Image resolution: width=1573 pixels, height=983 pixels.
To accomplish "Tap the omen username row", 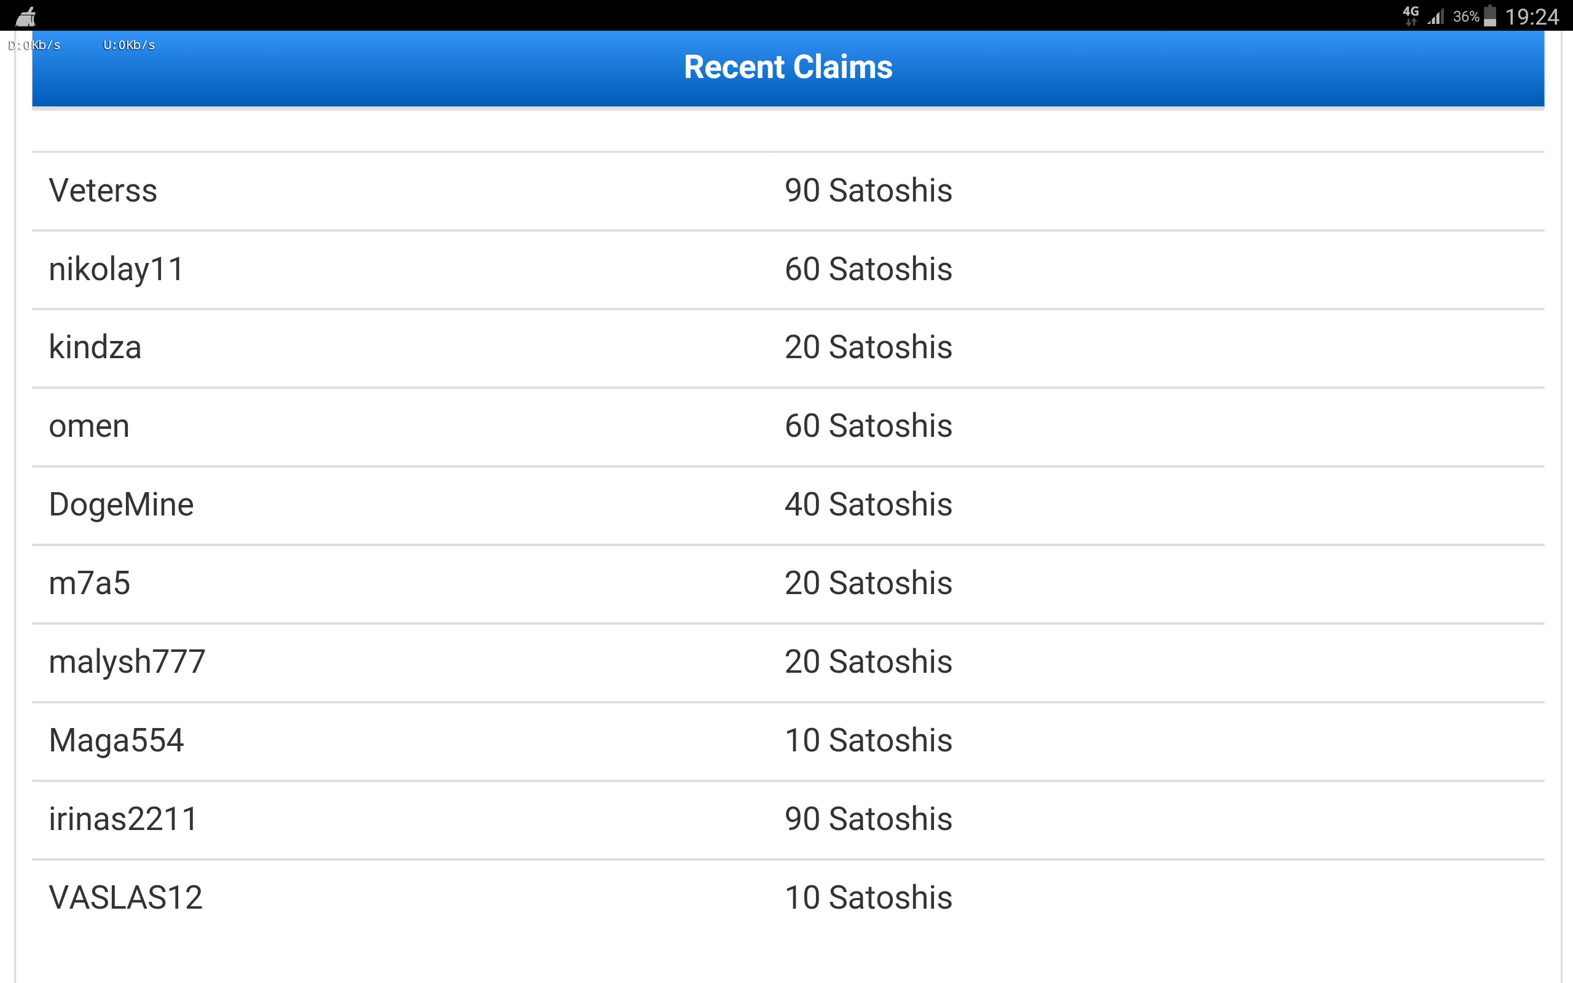I will 89,426.
